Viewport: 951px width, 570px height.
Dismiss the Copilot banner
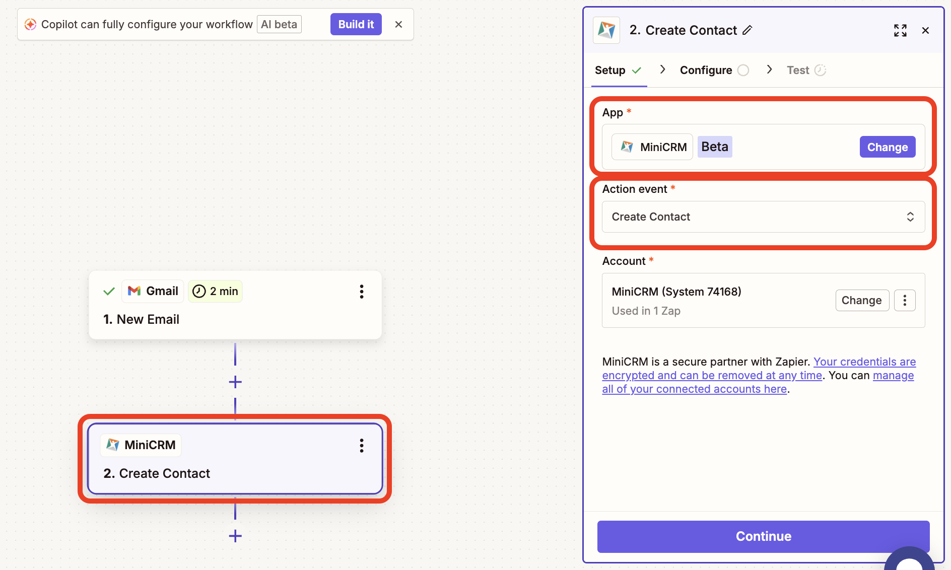pos(398,24)
